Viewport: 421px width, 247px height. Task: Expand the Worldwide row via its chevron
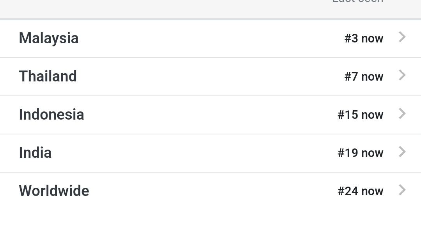(x=402, y=190)
